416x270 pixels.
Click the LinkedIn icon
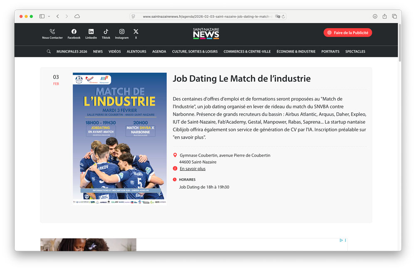point(91,32)
